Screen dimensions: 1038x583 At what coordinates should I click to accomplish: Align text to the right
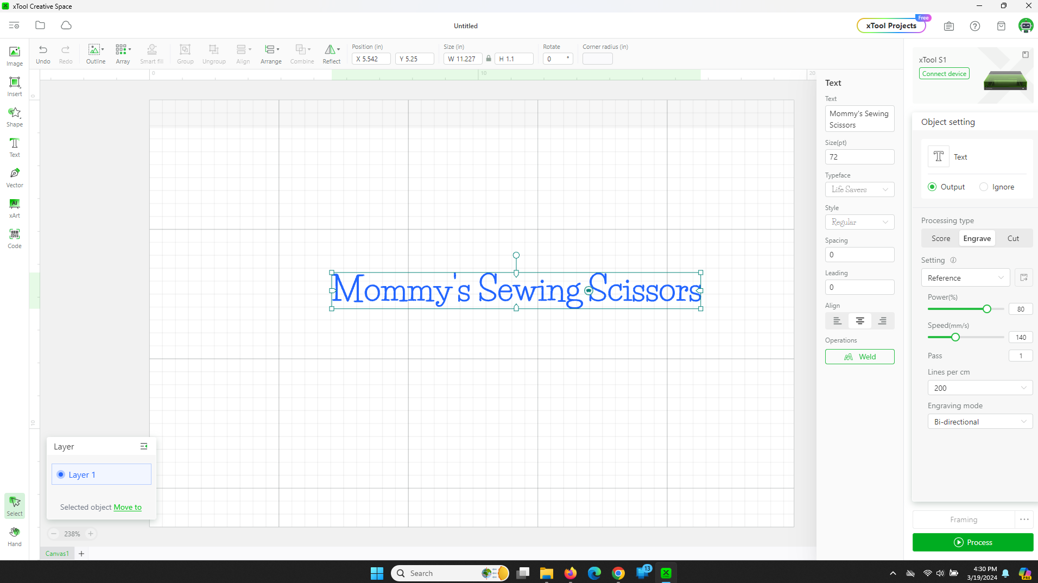[x=883, y=321]
